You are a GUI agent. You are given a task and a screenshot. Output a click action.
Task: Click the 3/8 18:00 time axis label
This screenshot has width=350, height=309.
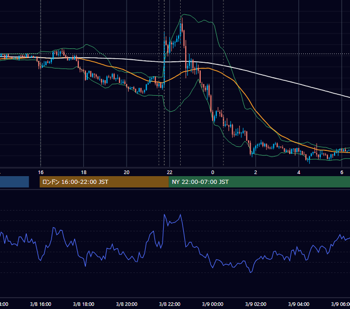point(83,304)
